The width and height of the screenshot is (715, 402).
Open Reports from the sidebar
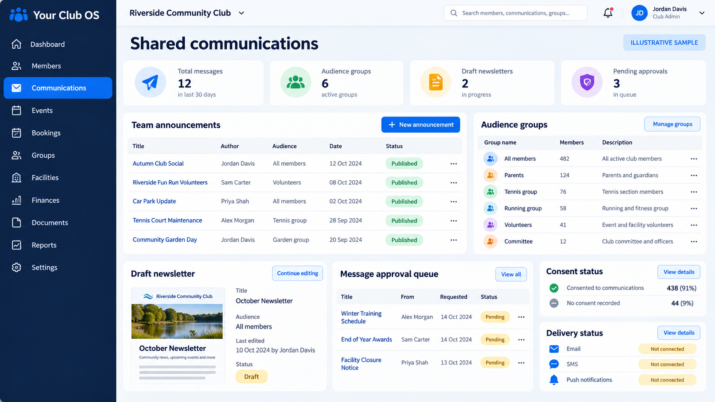(58, 245)
